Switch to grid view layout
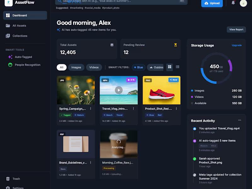 [169, 67]
